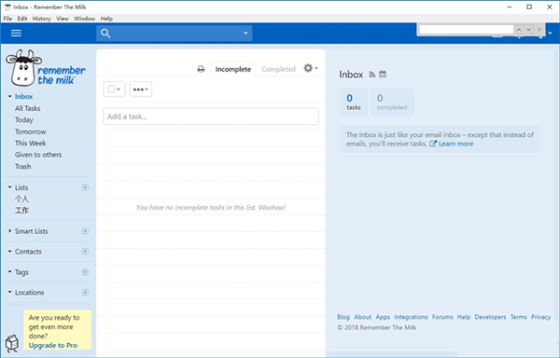
Task: Open the 个人 list
Action: tap(21, 199)
